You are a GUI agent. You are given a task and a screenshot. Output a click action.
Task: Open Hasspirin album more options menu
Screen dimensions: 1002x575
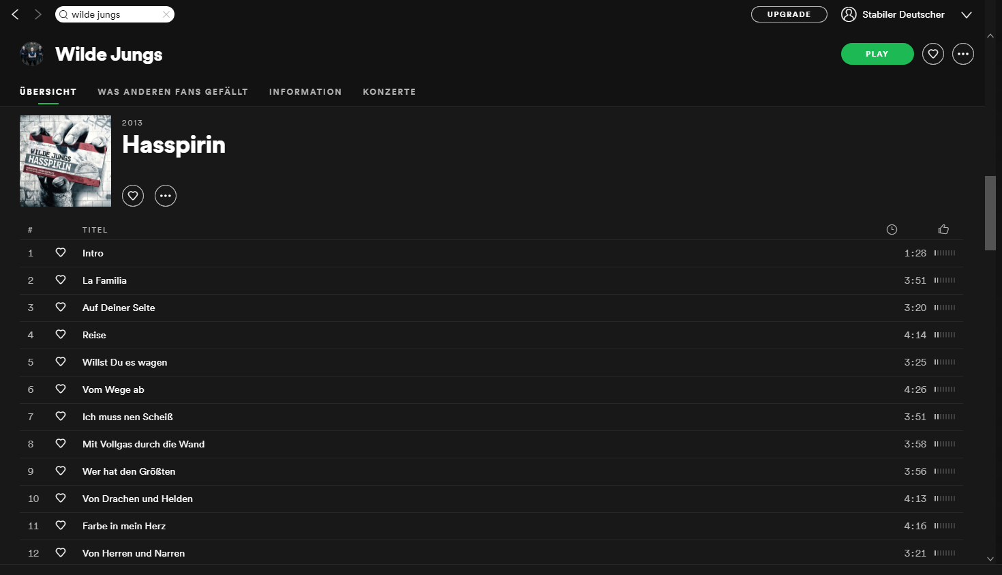point(166,196)
